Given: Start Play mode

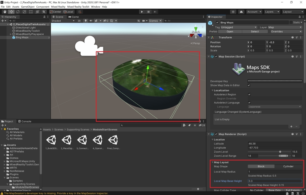Looking at the screenshot, I should (142, 12).
